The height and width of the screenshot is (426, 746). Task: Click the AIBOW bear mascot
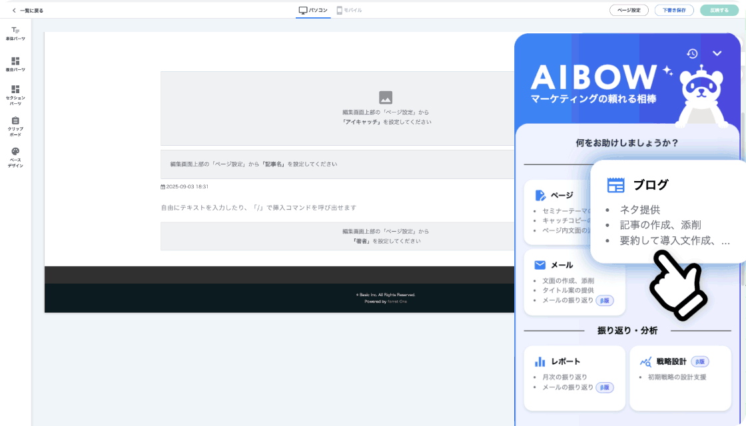tap(703, 97)
